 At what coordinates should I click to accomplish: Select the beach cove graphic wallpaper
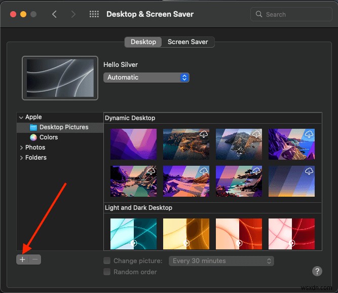point(239,181)
